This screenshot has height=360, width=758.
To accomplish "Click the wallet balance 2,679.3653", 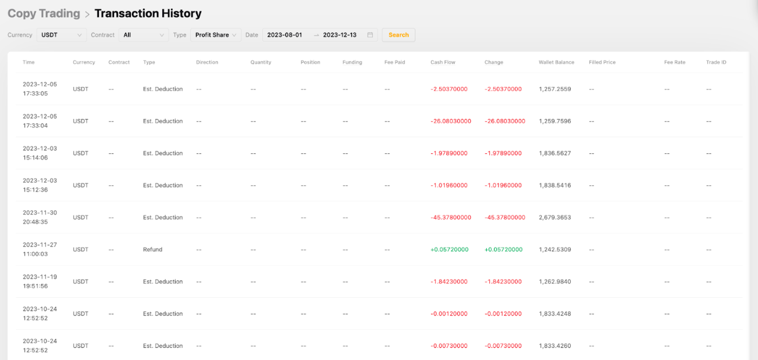I will (555, 218).
